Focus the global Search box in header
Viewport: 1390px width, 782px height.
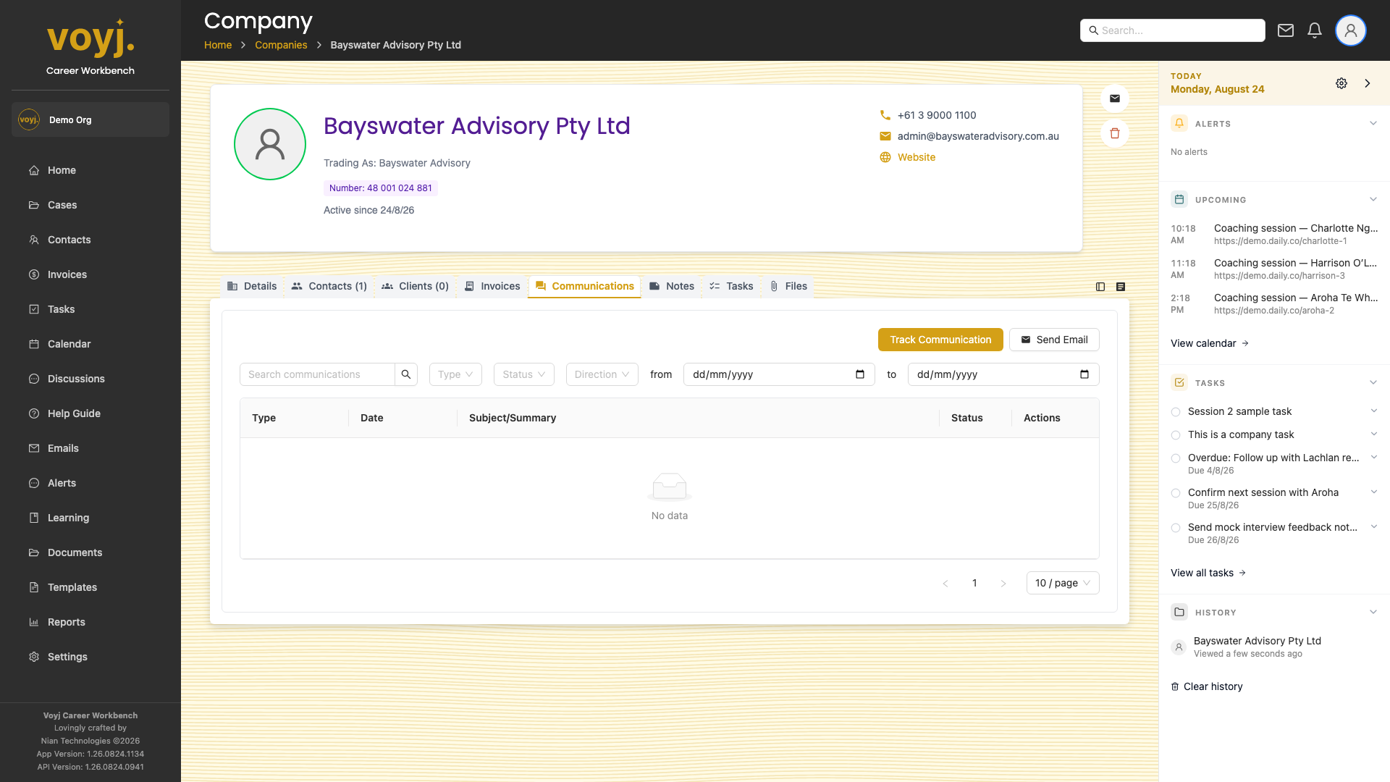click(x=1173, y=30)
